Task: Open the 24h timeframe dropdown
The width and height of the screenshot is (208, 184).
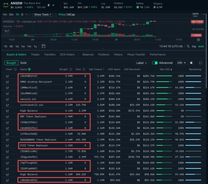Action: point(181,63)
